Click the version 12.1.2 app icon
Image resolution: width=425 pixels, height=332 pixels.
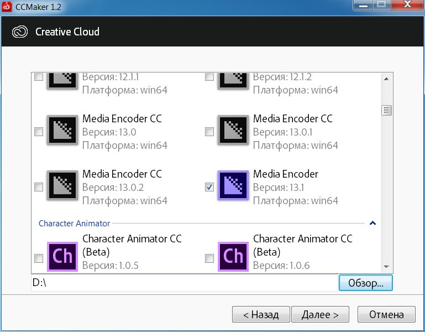coord(233,81)
